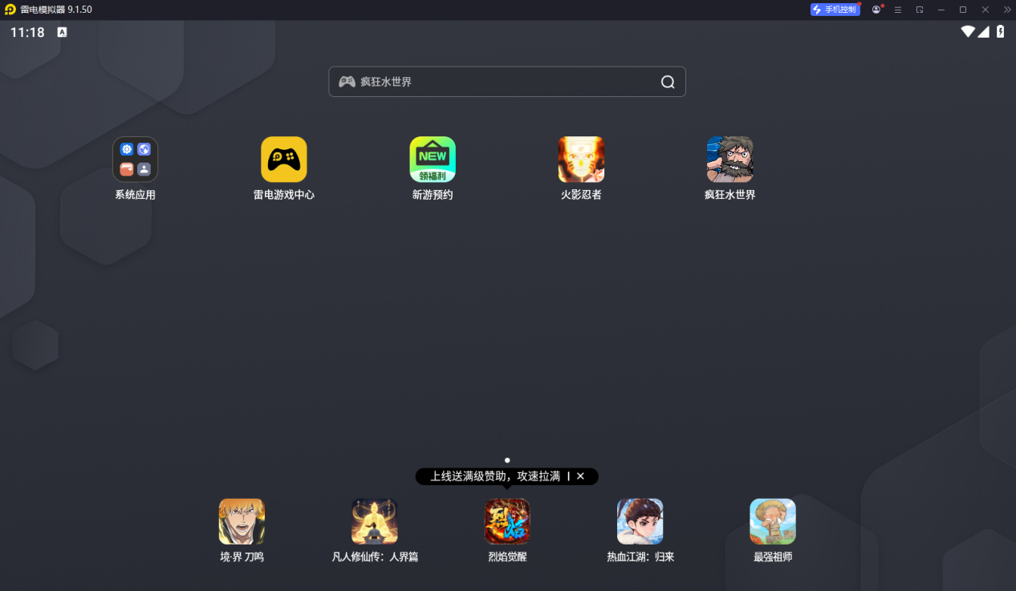Viewport: 1016px width, 591px height.
Task: Open the hamburger settings menu
Action: coord(897,10)
